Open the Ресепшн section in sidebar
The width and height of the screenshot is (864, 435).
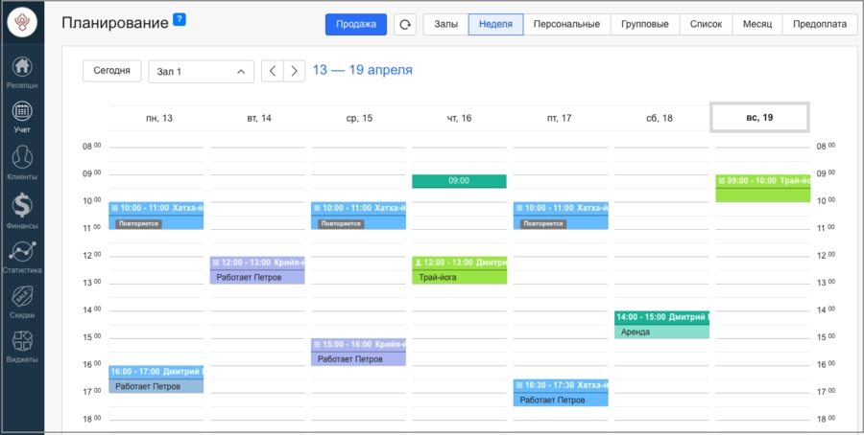22,72
